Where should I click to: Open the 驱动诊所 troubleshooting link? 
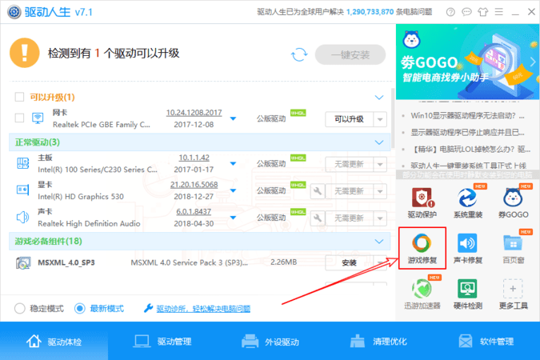click(202, 308)
